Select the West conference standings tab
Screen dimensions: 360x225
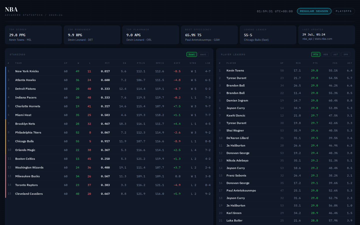click(x=203, y=54)
